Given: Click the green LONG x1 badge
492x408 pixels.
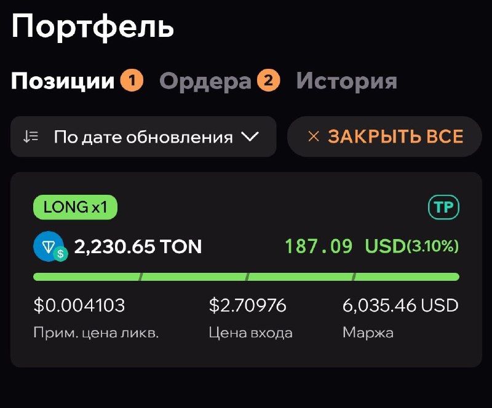Looking at the screenshot, I should click(x=75, y=208).
